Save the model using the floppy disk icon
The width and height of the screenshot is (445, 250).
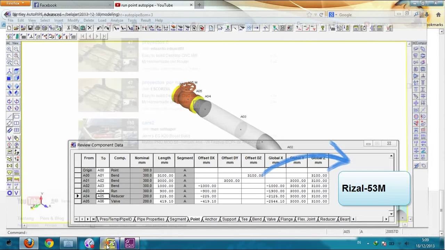tap(30, 28)
